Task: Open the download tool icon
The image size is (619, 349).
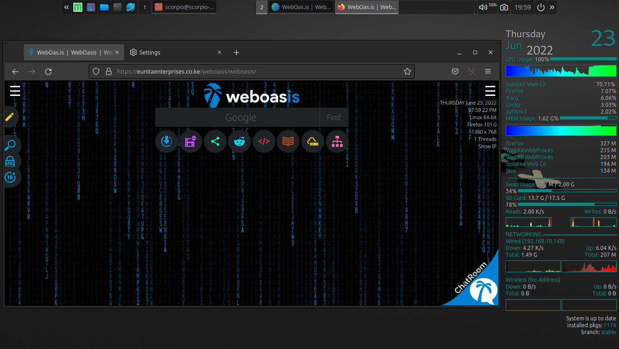Action: (x=166, y=141)
